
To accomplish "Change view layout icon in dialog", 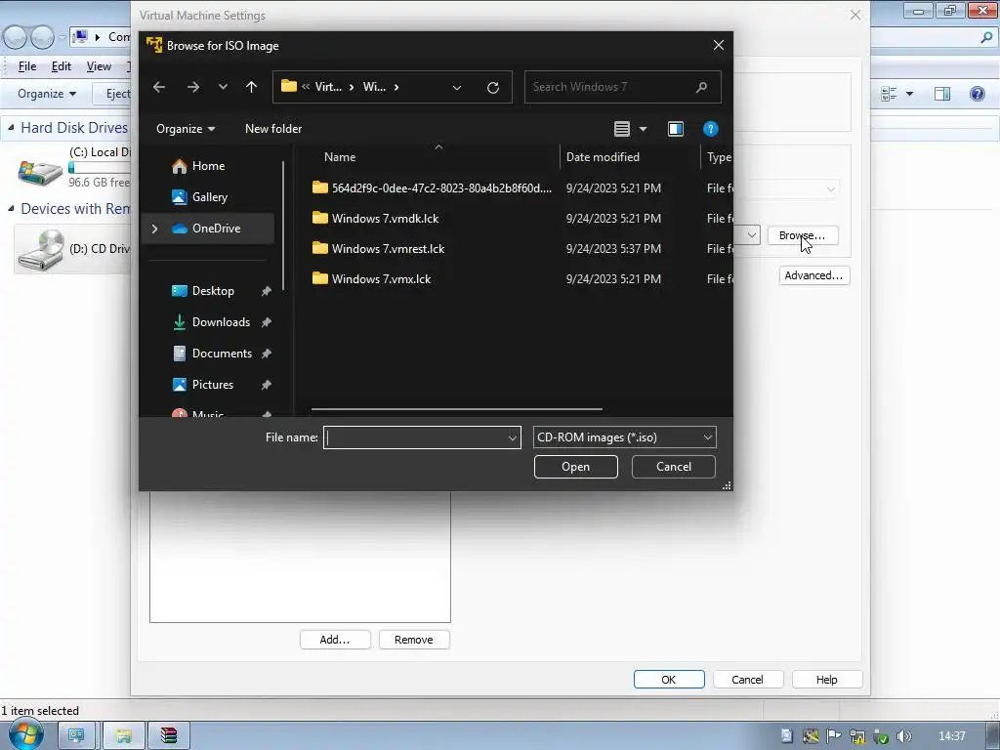I will [622, 129].
